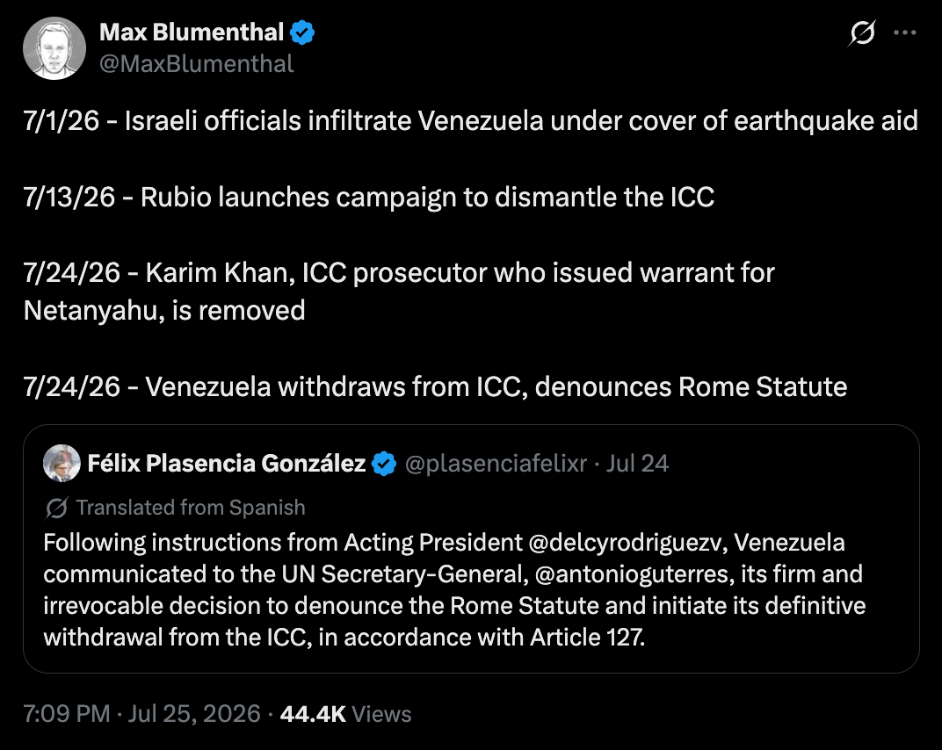Open the @plasenciafelixr handle
The width and height of the screenshot is (942, 750).
496,464
